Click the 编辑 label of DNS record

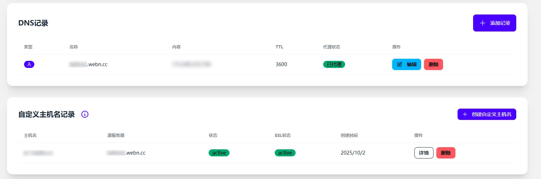(411, 64)
